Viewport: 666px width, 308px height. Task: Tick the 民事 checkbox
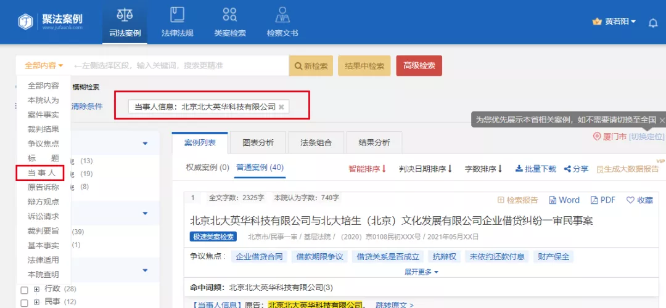(x=25, y=302)
